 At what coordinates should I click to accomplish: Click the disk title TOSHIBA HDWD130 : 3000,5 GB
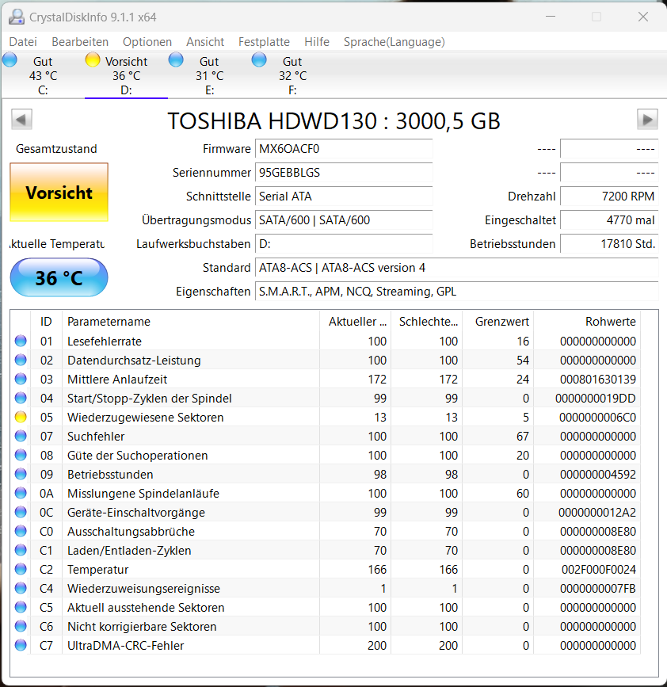click(x=333, y=121)
